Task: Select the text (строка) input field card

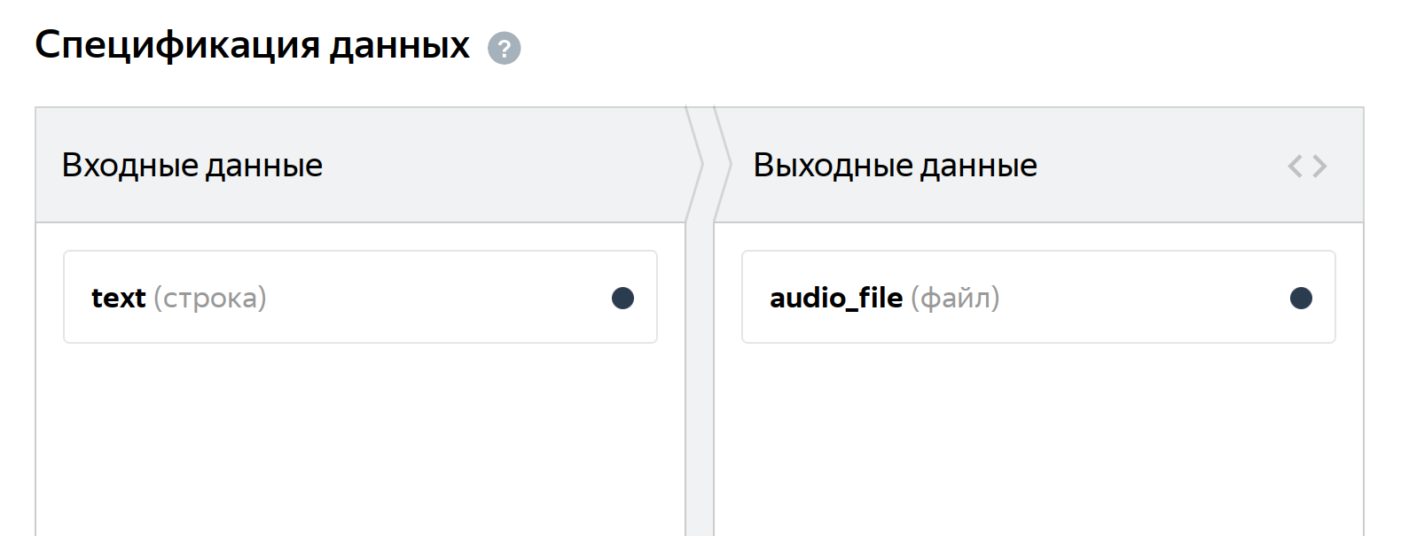Action: 360,297
